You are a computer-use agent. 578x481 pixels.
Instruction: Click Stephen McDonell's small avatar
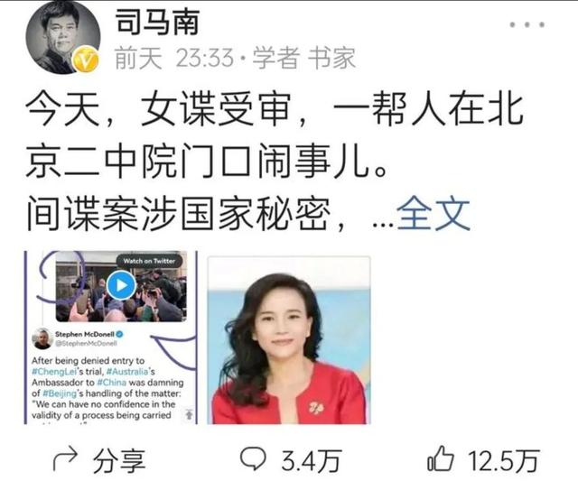(x=42, y=338)
